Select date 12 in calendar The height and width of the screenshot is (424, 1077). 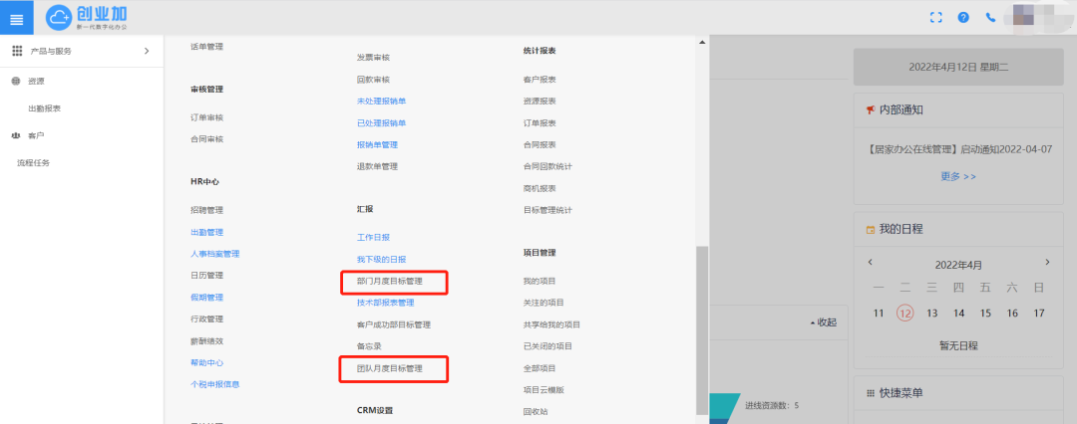[x=905, y=313]
